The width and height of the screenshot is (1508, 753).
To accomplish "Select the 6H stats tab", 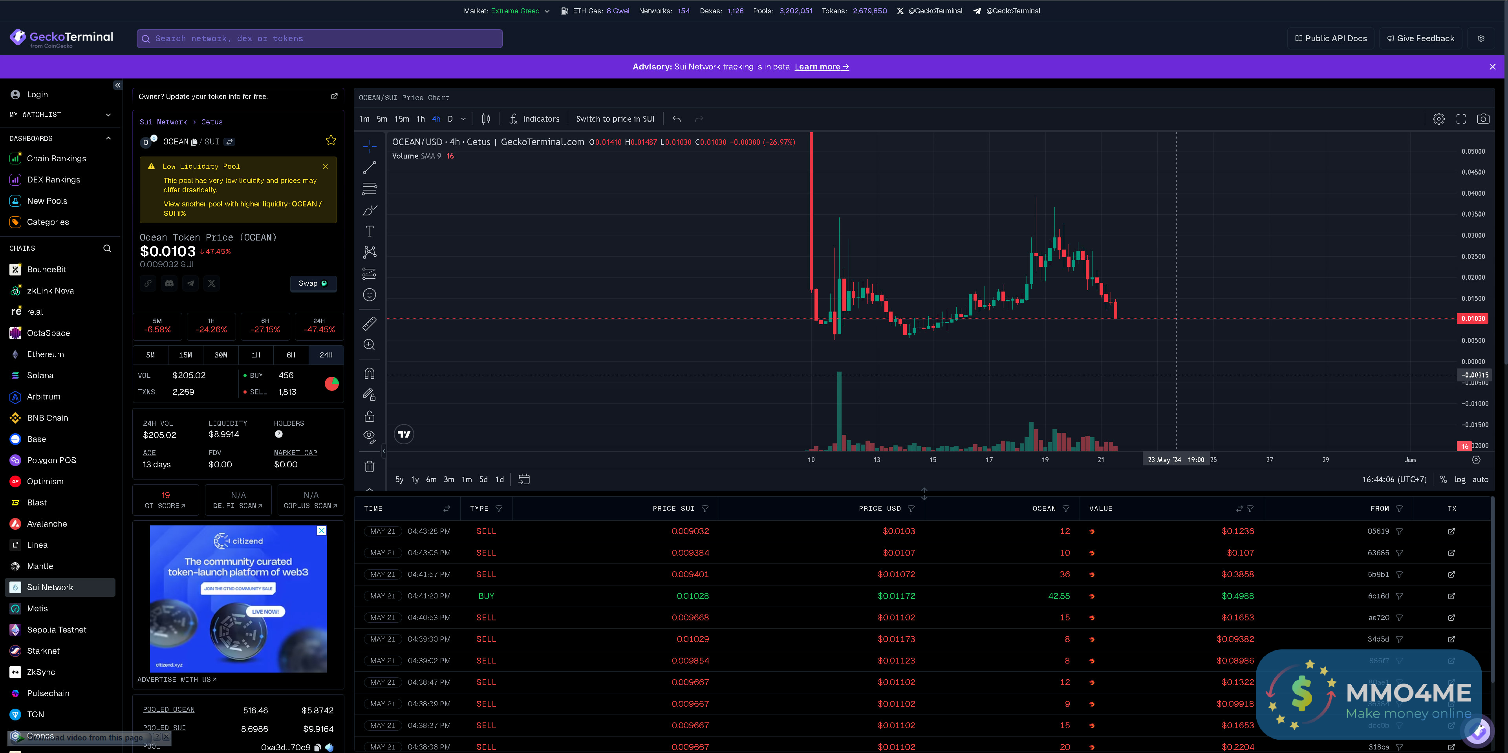I will (291, 355).
